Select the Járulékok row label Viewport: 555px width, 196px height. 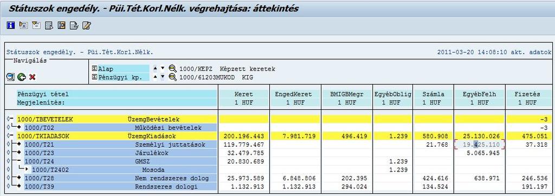(152, 153)
